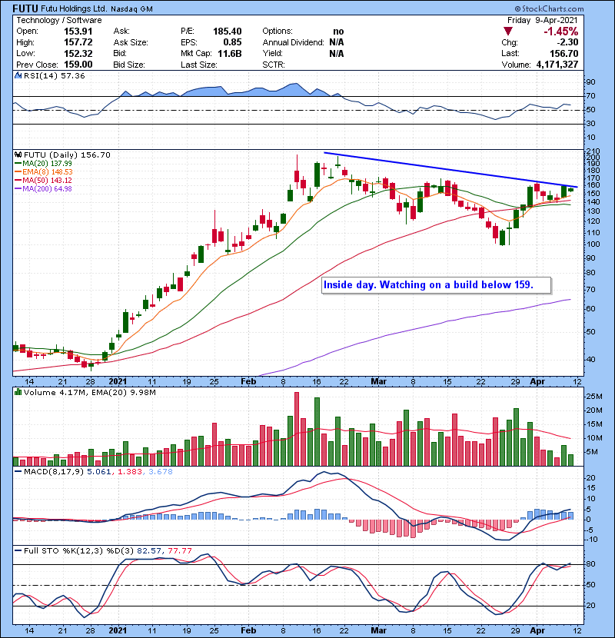Click the Last price 156.70
The height and width of the screenshot is (638, 615).
[x=563, y=53]
